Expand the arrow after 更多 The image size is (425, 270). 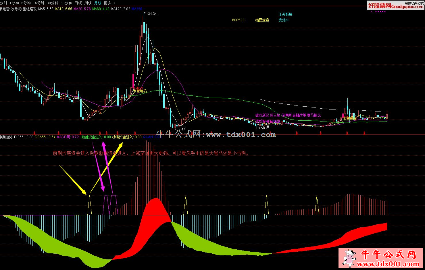point(114,3)
